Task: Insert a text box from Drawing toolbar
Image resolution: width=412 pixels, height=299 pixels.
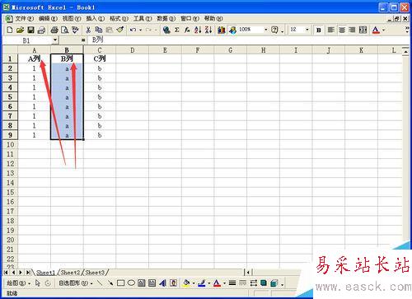Action: 142,283
